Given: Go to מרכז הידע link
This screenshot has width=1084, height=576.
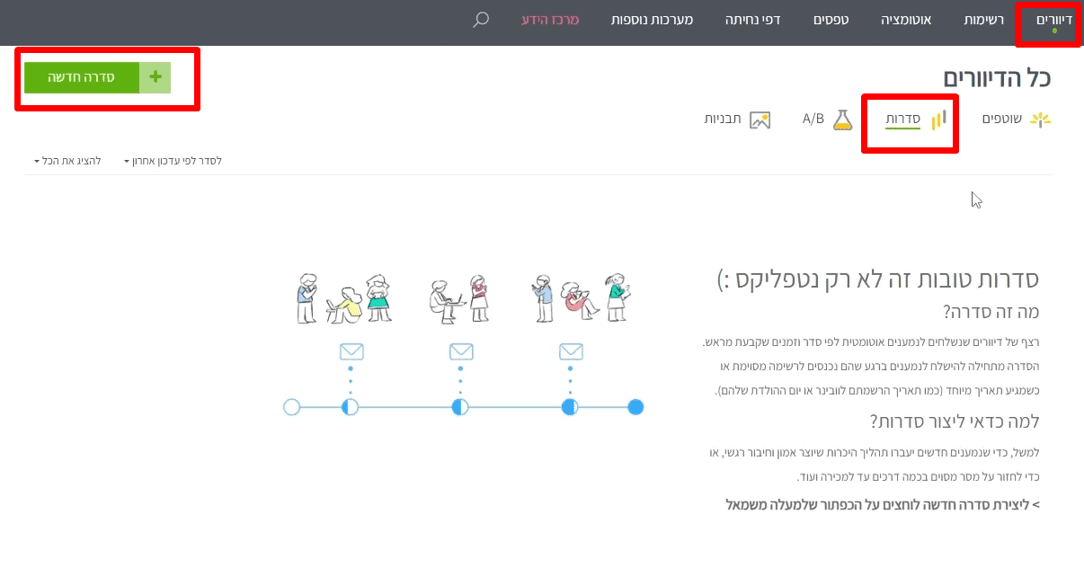Looking at the screenshot, I should pos(550,19).
